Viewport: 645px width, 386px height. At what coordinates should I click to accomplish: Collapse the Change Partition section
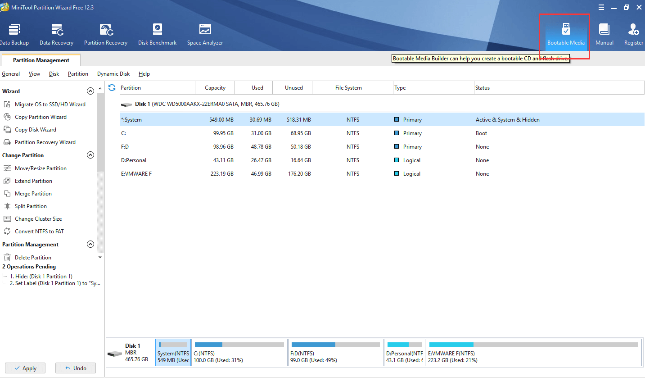click(90, 155)
